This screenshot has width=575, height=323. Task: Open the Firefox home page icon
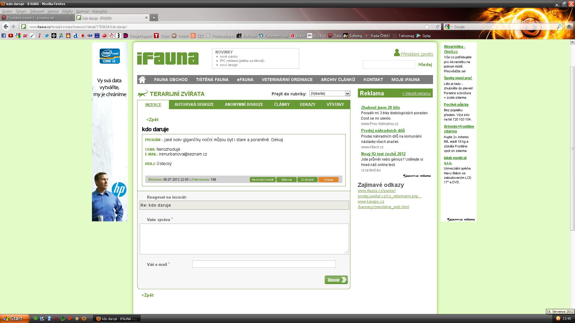(569, 27)
